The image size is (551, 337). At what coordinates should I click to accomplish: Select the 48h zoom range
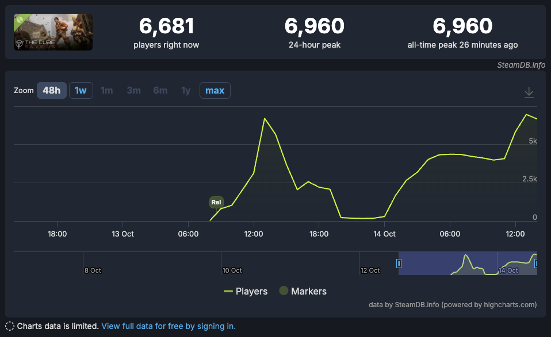tap(52, 91)
